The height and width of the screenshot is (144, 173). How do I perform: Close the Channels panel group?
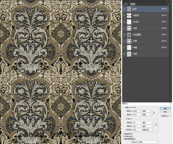(x=171, y=2)
